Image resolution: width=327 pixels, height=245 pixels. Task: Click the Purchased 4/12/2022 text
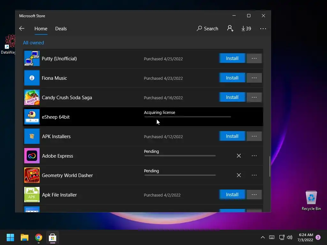pyautogui.click(x=163, y=137)
